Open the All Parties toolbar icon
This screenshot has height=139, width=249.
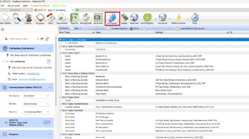[112, 18]
